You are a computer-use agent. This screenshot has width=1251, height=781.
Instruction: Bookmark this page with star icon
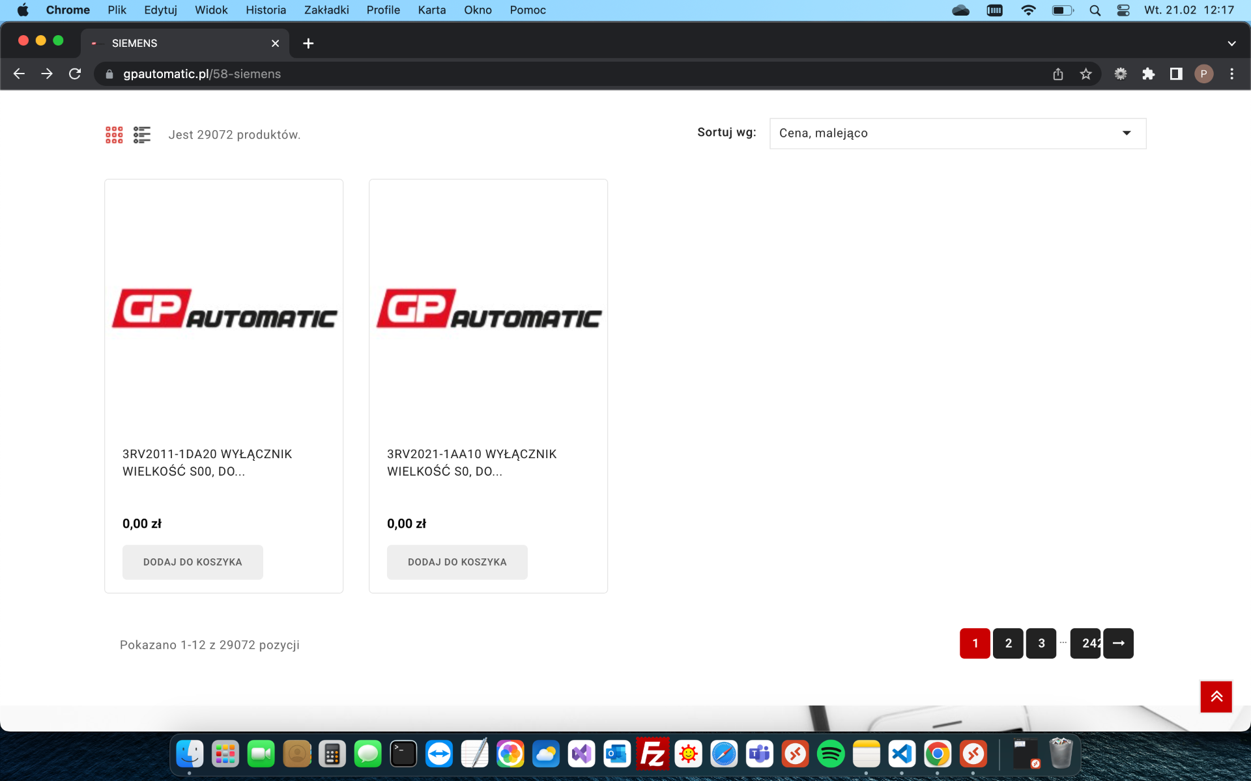click(1086, 74)
